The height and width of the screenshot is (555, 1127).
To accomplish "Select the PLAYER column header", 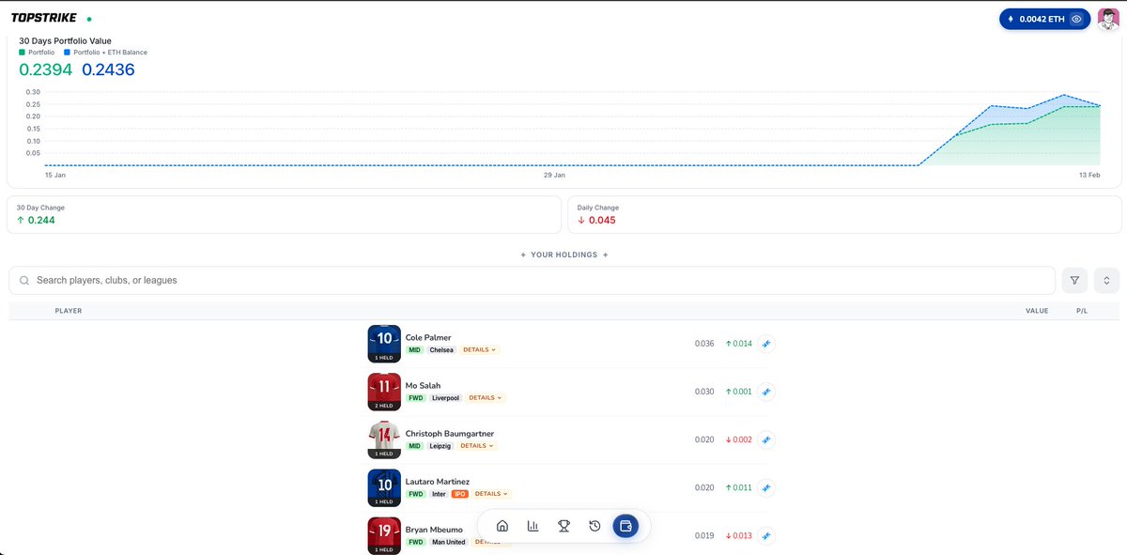I will click(x=69, y=310).
